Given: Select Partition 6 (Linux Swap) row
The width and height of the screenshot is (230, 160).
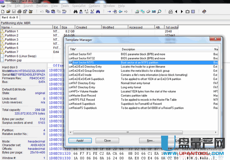Looking at the screenshot, I should coord(32,56).
